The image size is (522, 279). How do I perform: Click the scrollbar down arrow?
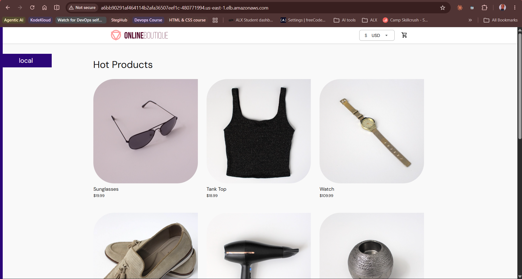(x=520, y=277)
